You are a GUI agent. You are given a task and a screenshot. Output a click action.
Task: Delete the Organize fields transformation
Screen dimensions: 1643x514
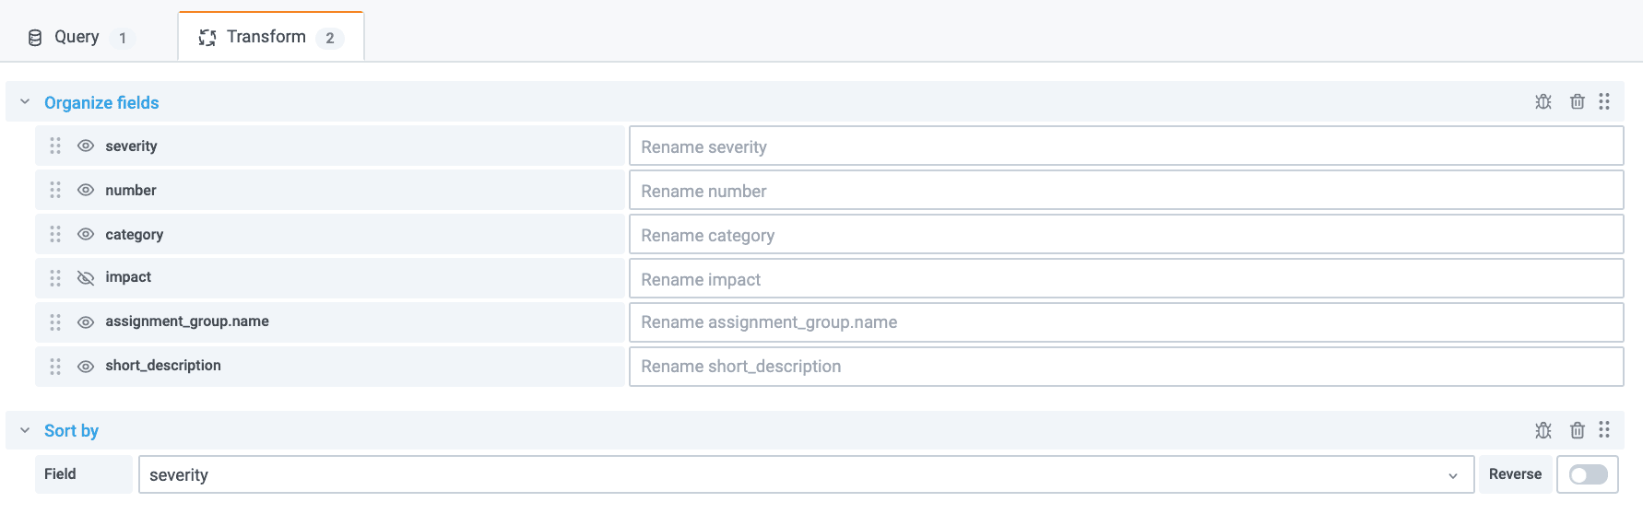(1577, 102)
